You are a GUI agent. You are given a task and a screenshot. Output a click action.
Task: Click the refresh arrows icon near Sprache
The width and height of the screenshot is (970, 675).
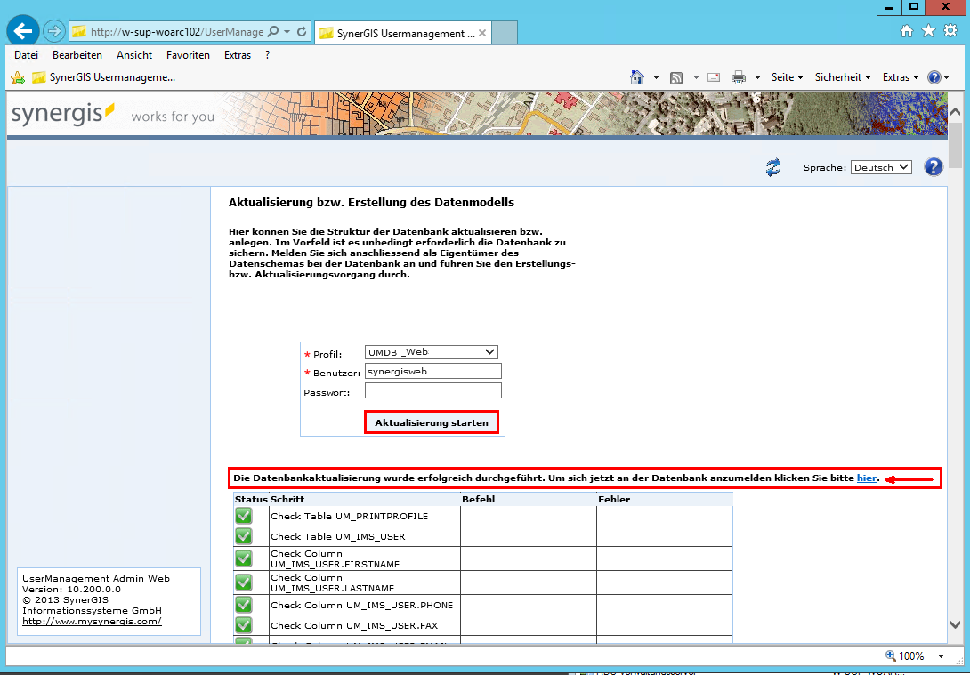pos(772,166)
